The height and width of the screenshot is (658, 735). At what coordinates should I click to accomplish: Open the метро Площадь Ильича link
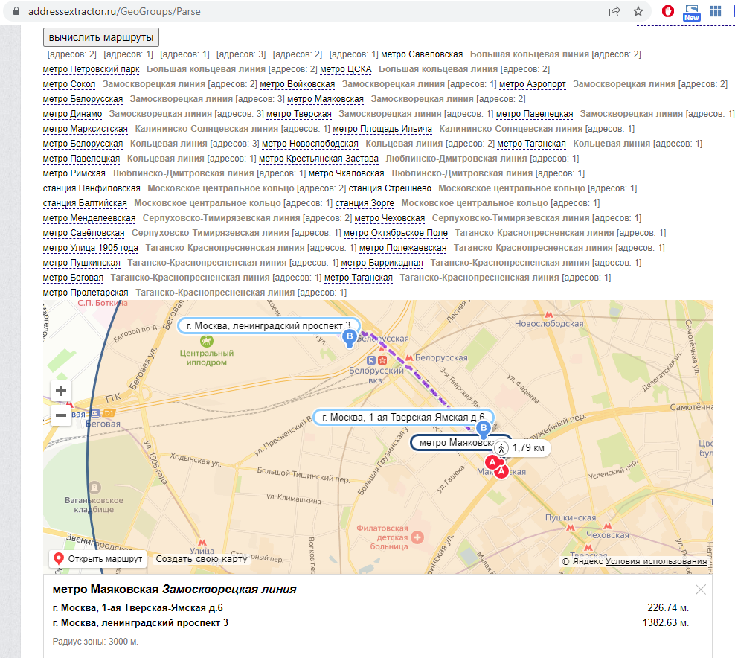(x=382, y=129)
